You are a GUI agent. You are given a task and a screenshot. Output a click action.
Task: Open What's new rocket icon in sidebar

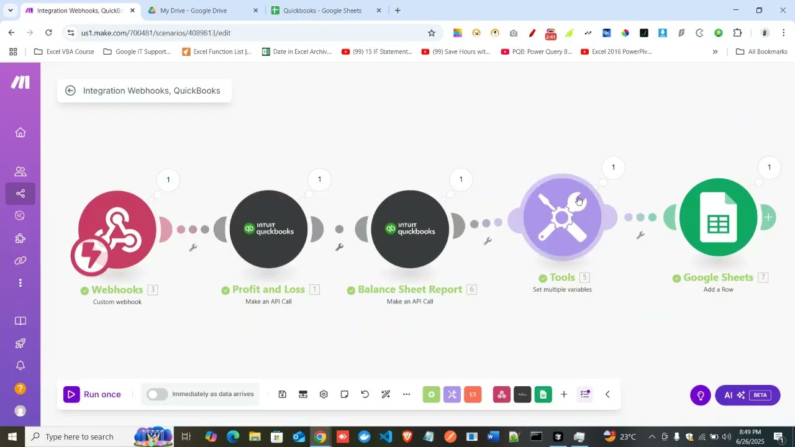pos(20,343)
